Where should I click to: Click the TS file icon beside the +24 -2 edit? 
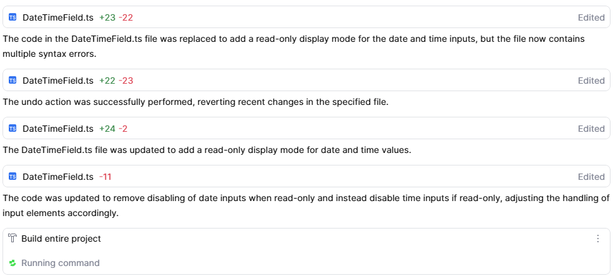[x=13, y=129]
